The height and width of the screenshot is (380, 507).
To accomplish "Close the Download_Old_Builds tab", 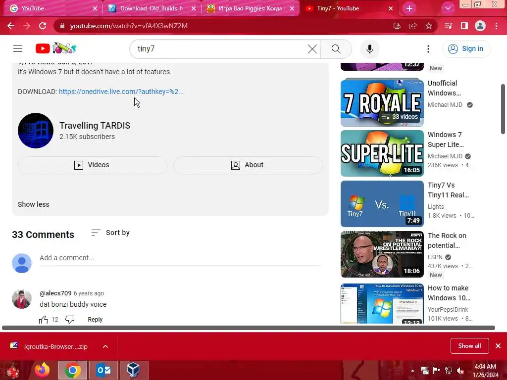I will 194,8.
